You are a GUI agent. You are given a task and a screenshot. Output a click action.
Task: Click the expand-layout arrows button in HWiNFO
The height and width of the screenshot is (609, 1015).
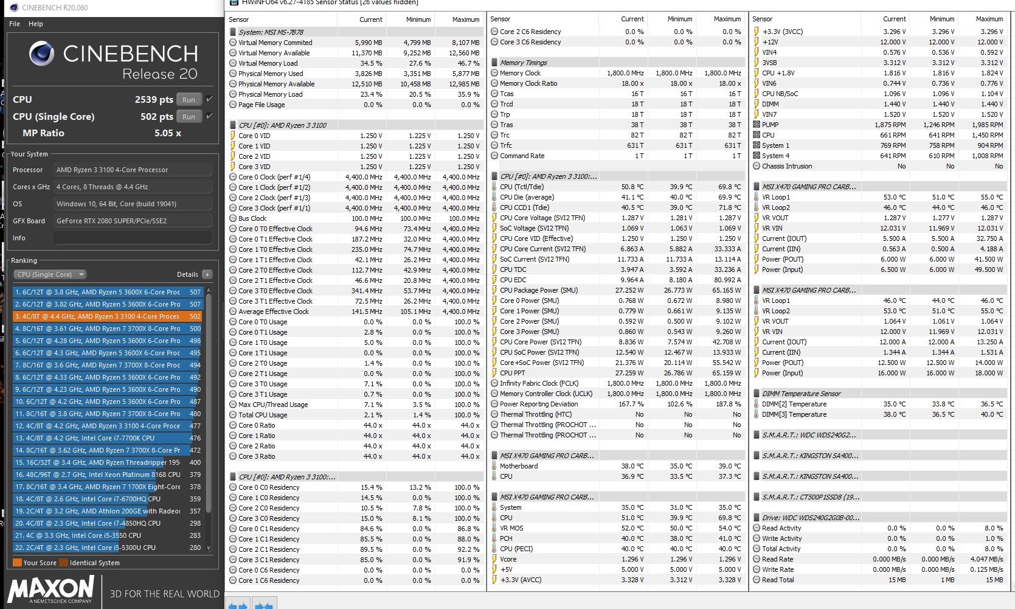coord(238,605)
